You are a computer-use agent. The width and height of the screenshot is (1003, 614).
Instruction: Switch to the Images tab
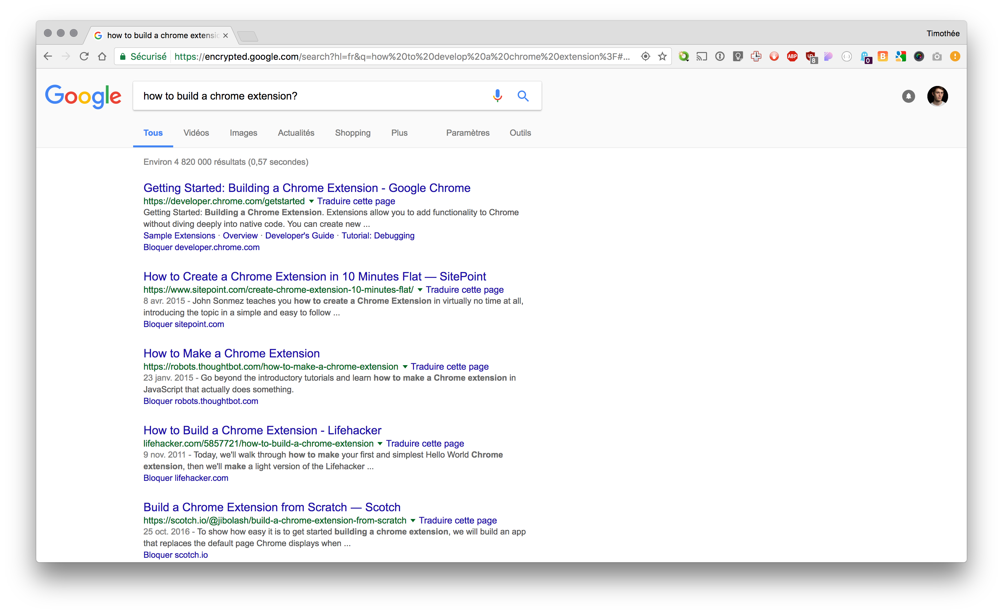[243, 133]
